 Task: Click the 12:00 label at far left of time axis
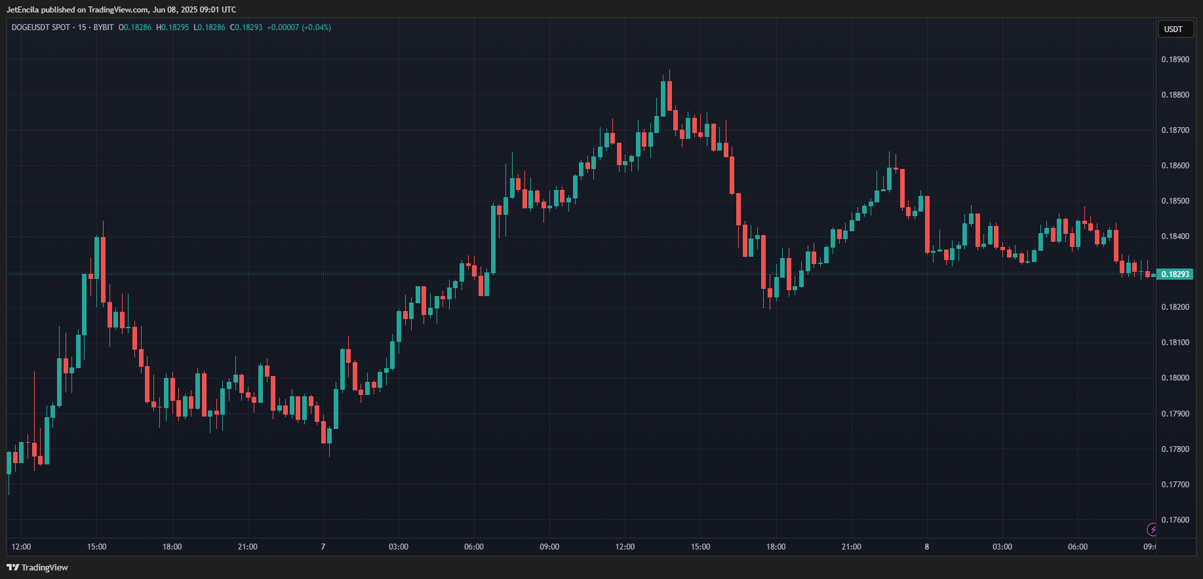click(x=21, y=547)
